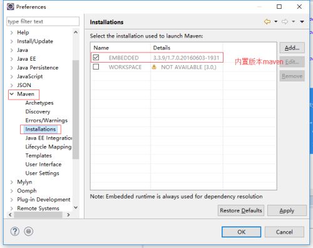Open the Installations view menu arrow
The width and height of the screenshot is (313, 248).
click(302, 21)
